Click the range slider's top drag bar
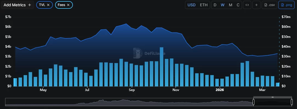The width and height of the screenshot is (297, 109). point(272,97)
